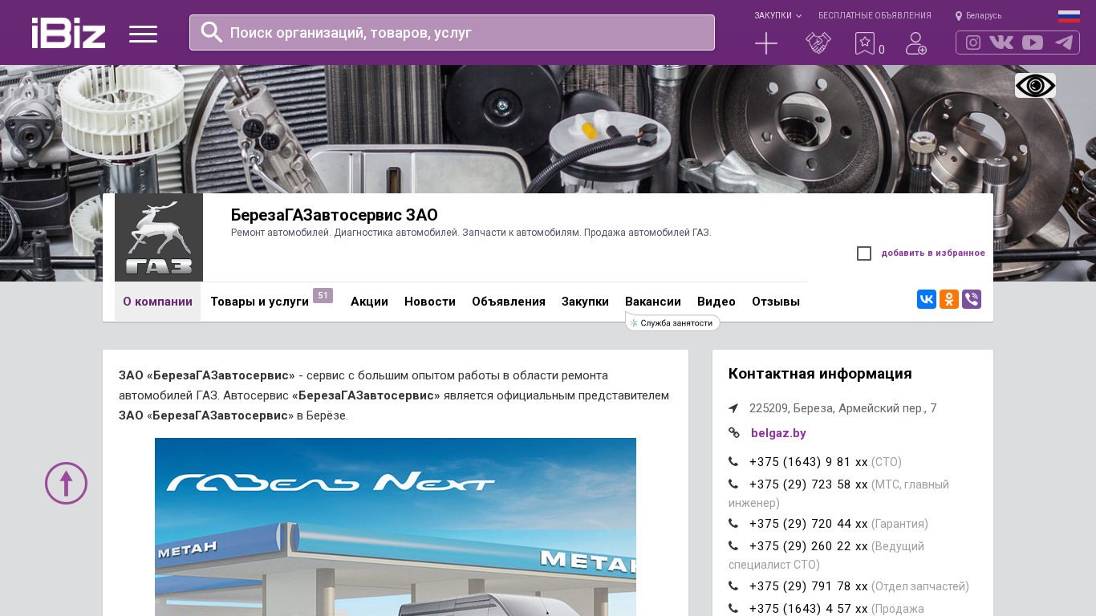Screen dimensions: 1096x616
Task: Click the phone icon for the СТО number
Action: point(733,461)
